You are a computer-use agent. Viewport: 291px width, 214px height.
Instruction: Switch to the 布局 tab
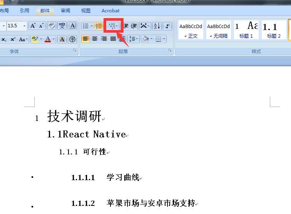pyautogui.click(x=5, y=10)
